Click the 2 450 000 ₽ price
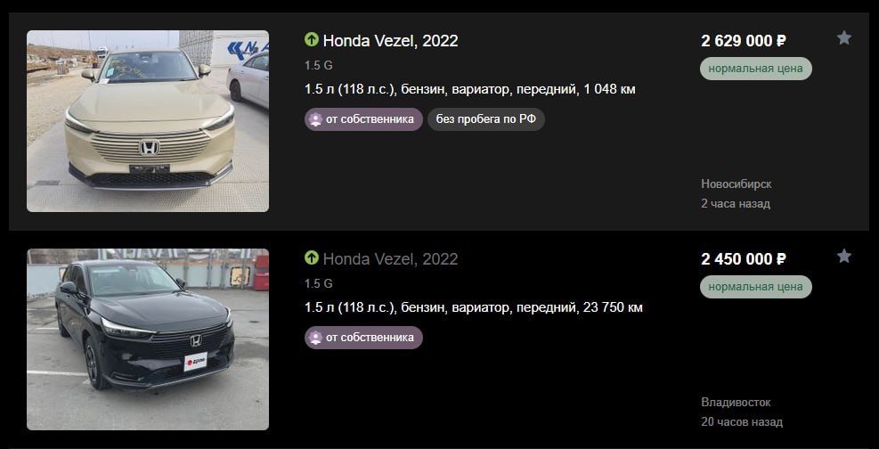This screenshot has height=449, width=879. click(x=744, y=259)
